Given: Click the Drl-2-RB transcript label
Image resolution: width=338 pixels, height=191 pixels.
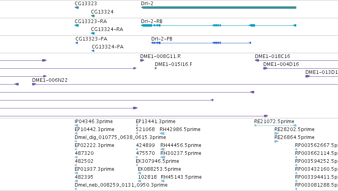Looking at the screenshot, I should [x=152, y=21].
